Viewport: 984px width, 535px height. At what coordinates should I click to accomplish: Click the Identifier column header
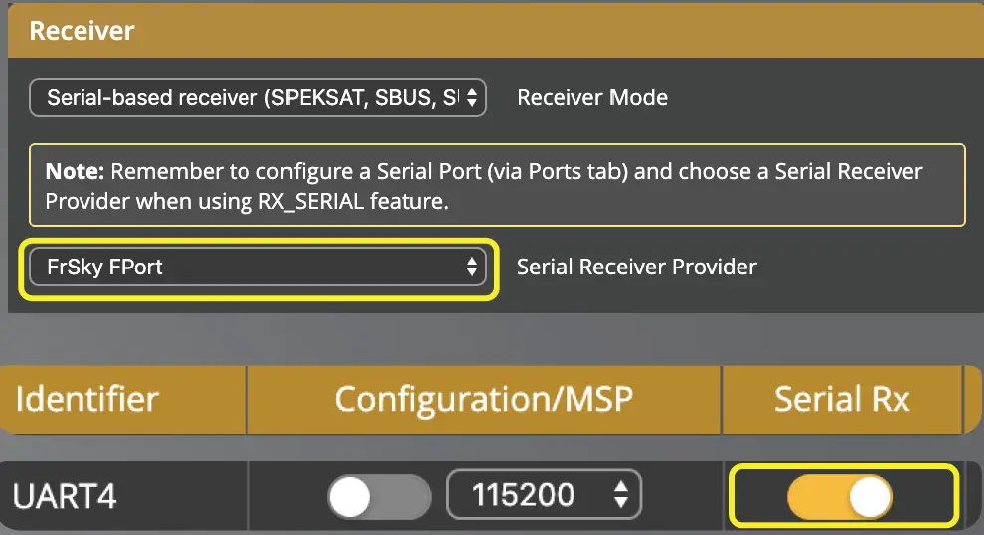[x=87, y=399]
